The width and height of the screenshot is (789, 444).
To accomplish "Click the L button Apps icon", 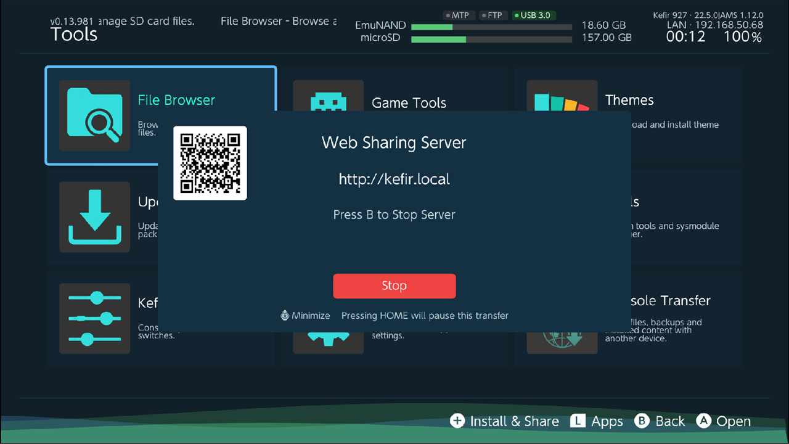I will [578, 421].
